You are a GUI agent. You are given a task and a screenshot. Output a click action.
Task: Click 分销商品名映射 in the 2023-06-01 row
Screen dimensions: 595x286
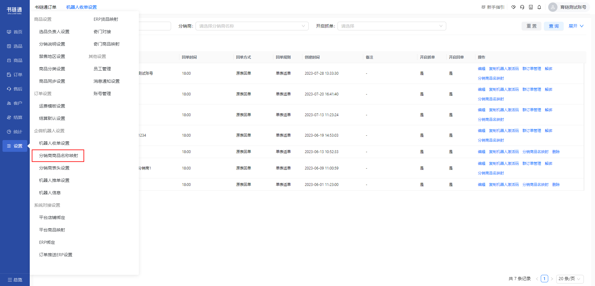(x=535, y=185)
